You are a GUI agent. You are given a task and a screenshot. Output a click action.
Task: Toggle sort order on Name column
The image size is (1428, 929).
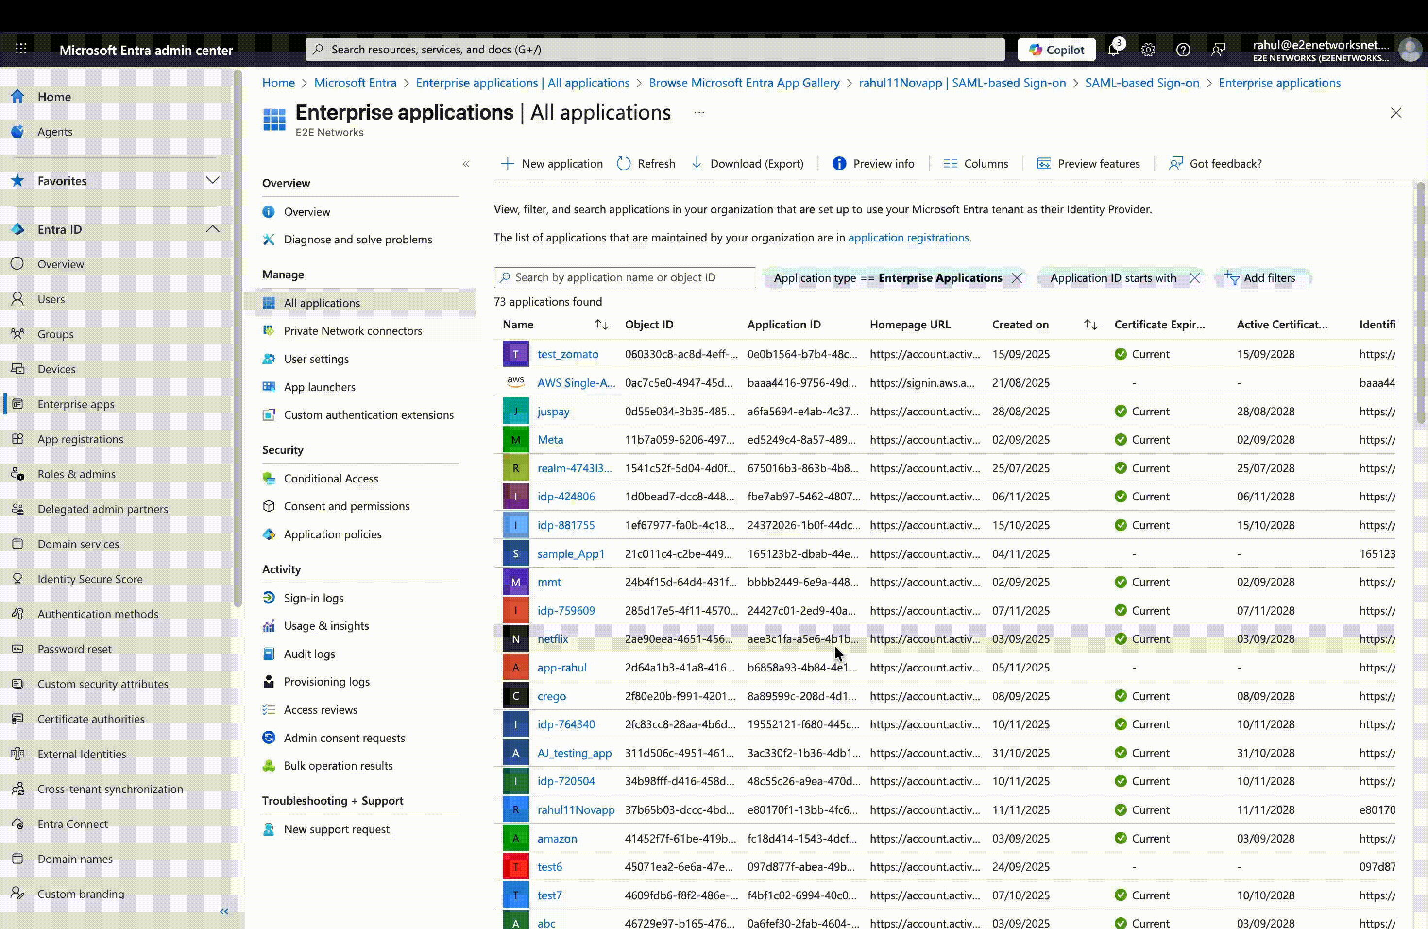[602, 324]
